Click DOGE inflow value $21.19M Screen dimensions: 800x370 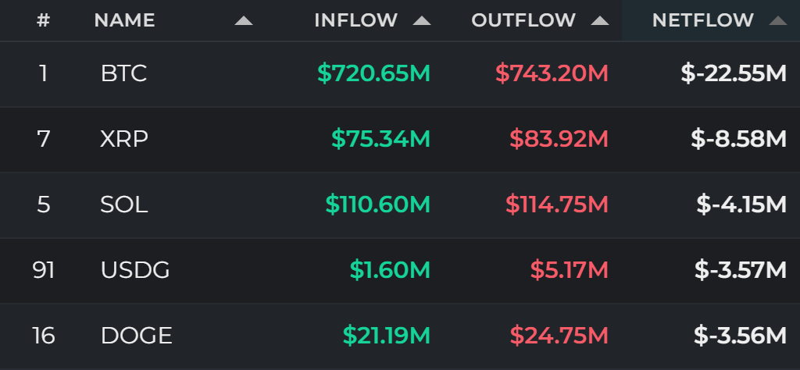[387, 336]
